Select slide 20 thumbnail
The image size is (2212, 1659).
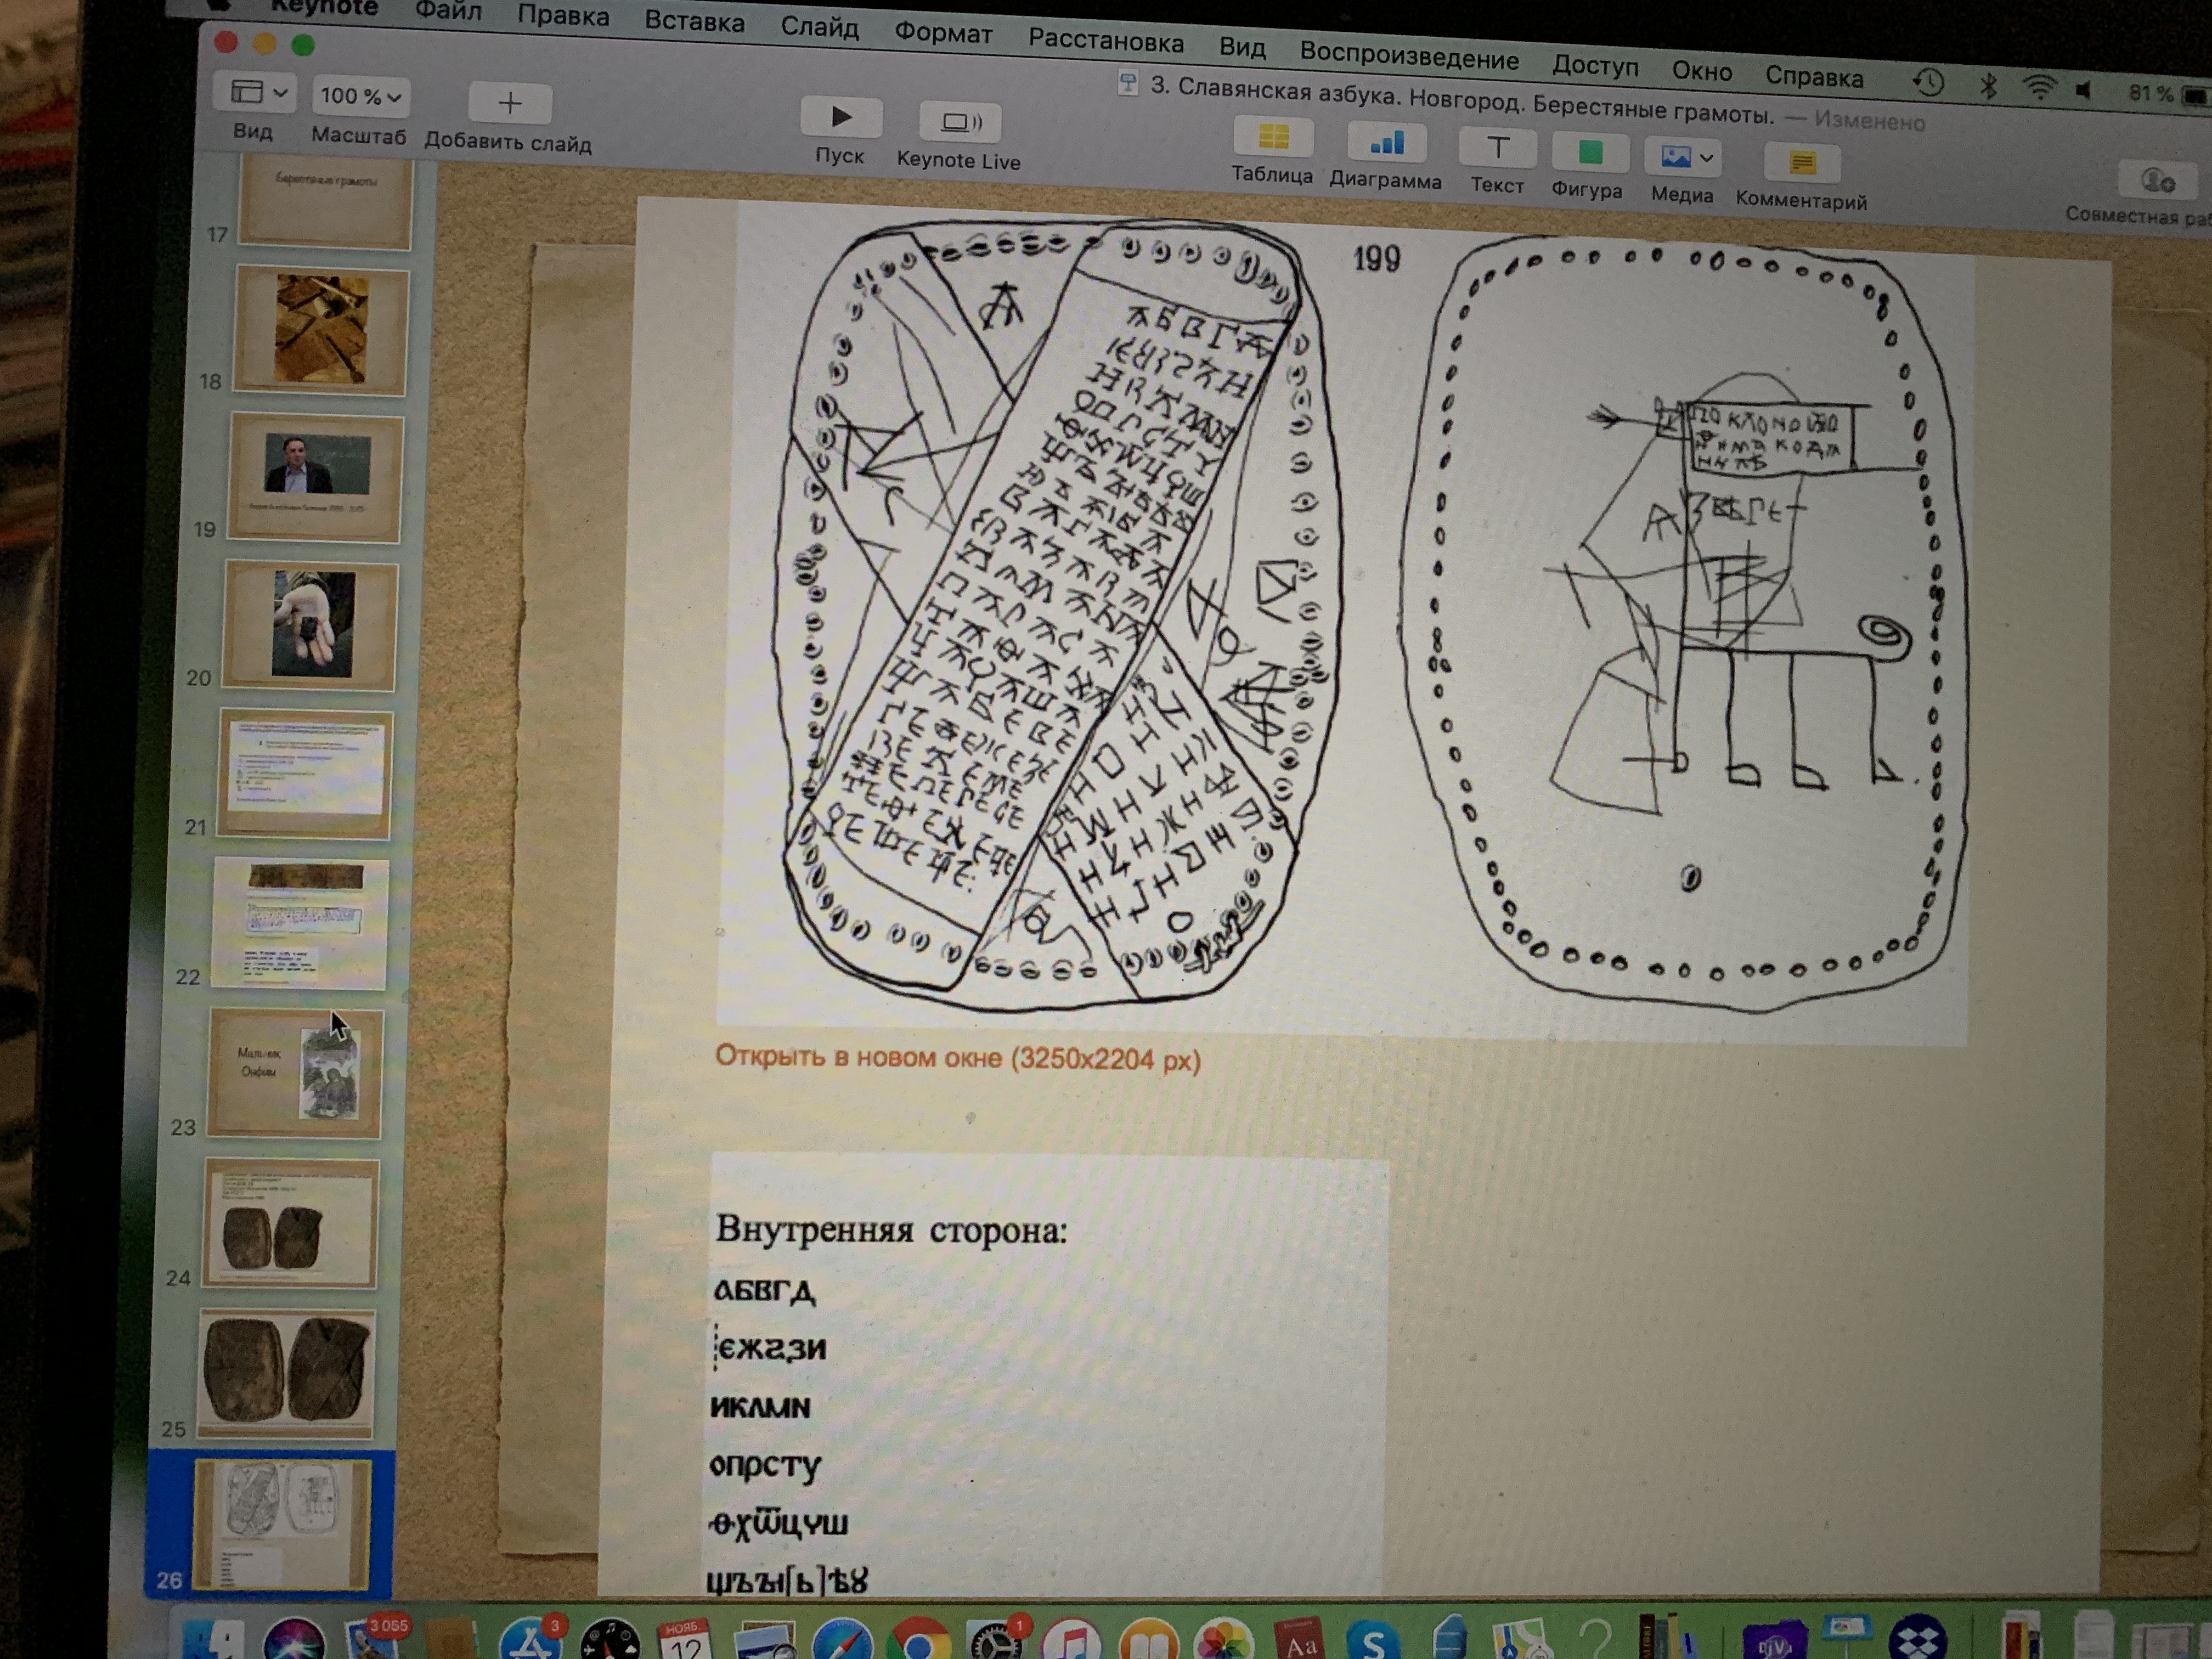coord(310,626)
